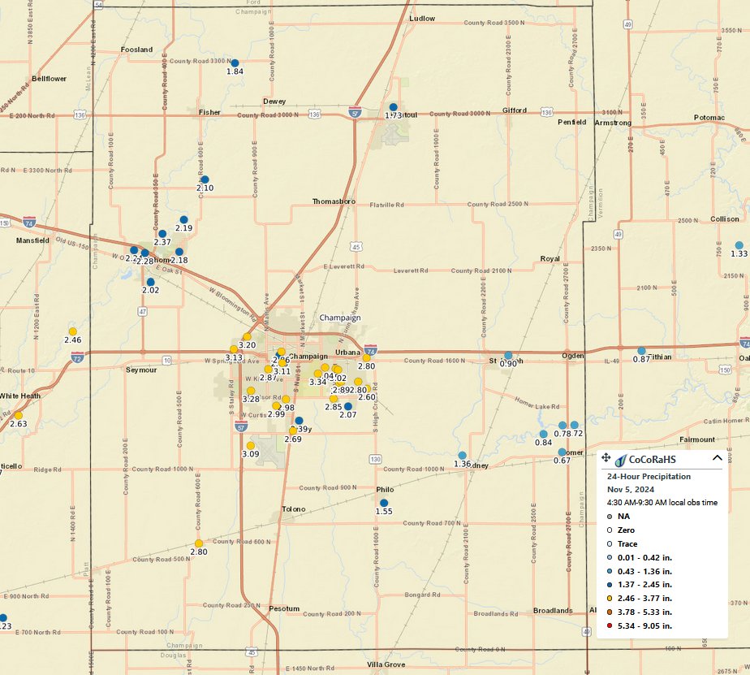Click the 2.63 marker near White Heath
Viewport: 750px width, 675px height.
click(x=18, y=416)
